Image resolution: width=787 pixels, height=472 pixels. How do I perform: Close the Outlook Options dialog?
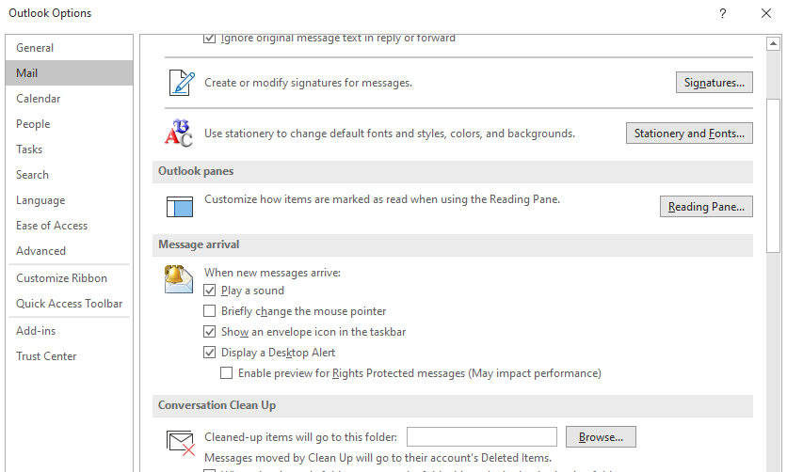766,13
